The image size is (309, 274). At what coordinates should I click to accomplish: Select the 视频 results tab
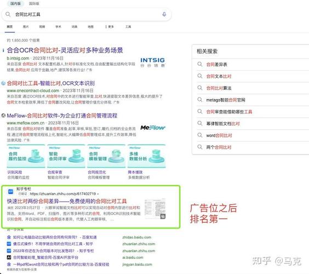pyautogui.click(x=42, y=27)
